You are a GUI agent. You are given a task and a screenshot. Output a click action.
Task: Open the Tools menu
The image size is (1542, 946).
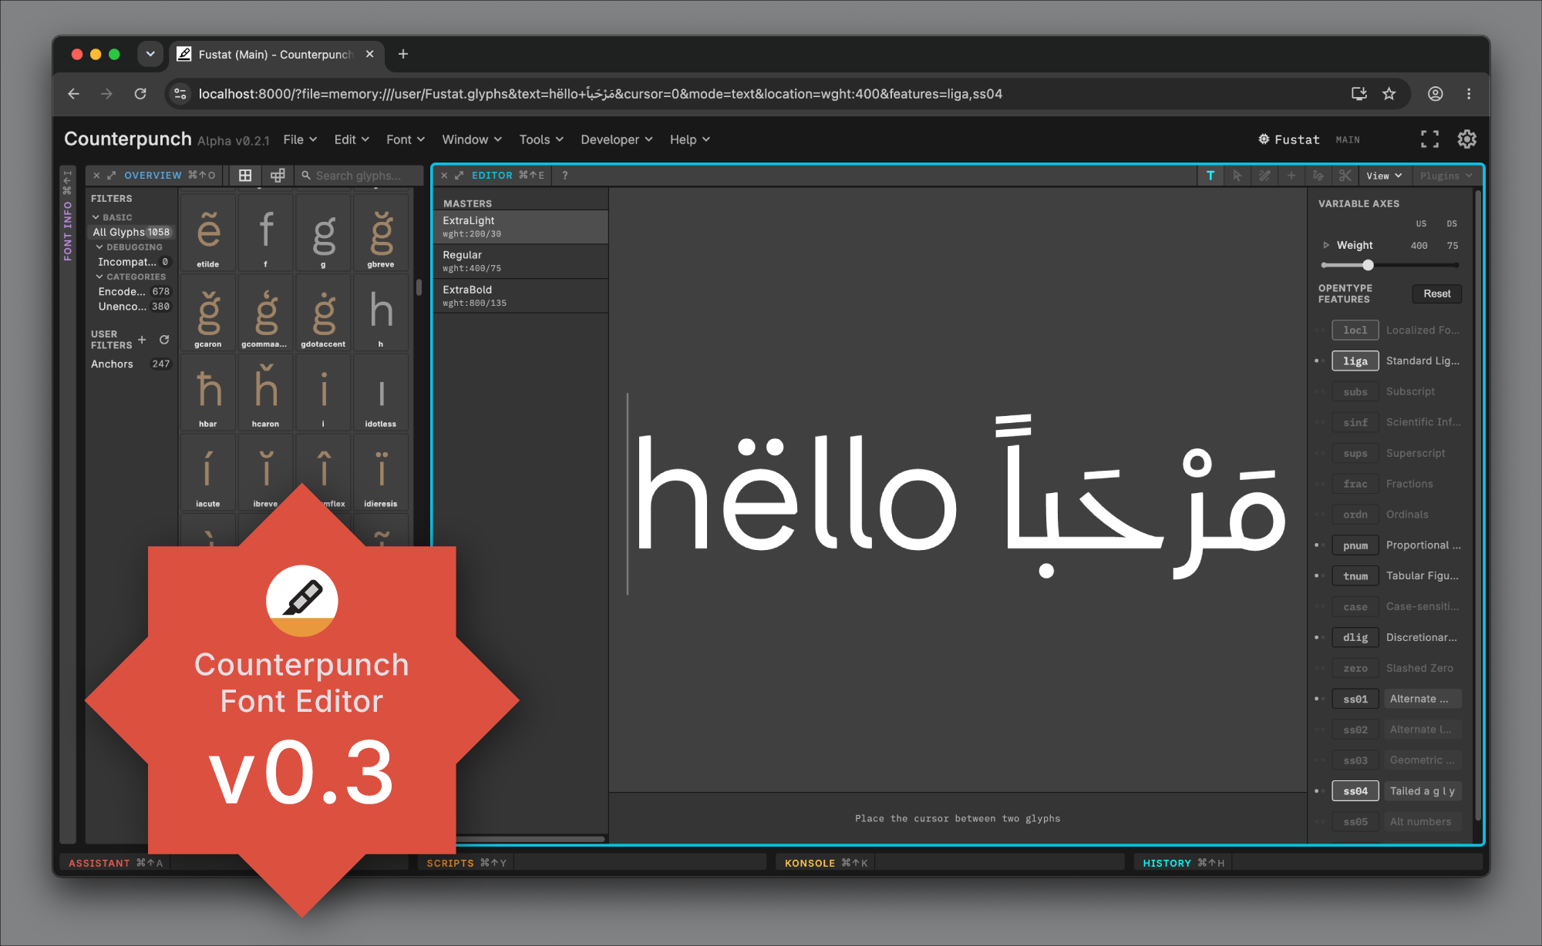(541, 139)
